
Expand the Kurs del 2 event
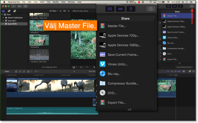click(x=3, y=21)
